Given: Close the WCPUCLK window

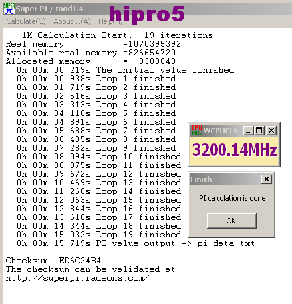Looking at the screenshot, I should (271, 131).
